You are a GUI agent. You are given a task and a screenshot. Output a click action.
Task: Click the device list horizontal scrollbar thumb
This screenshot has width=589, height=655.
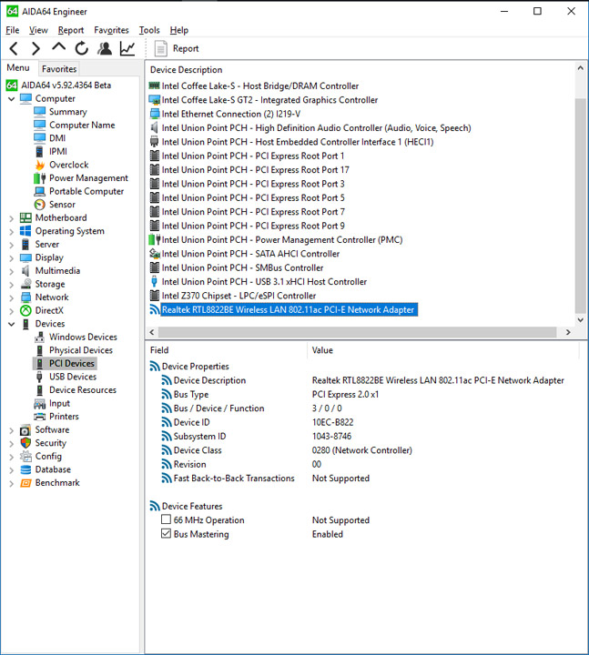[x=357, y=332]
